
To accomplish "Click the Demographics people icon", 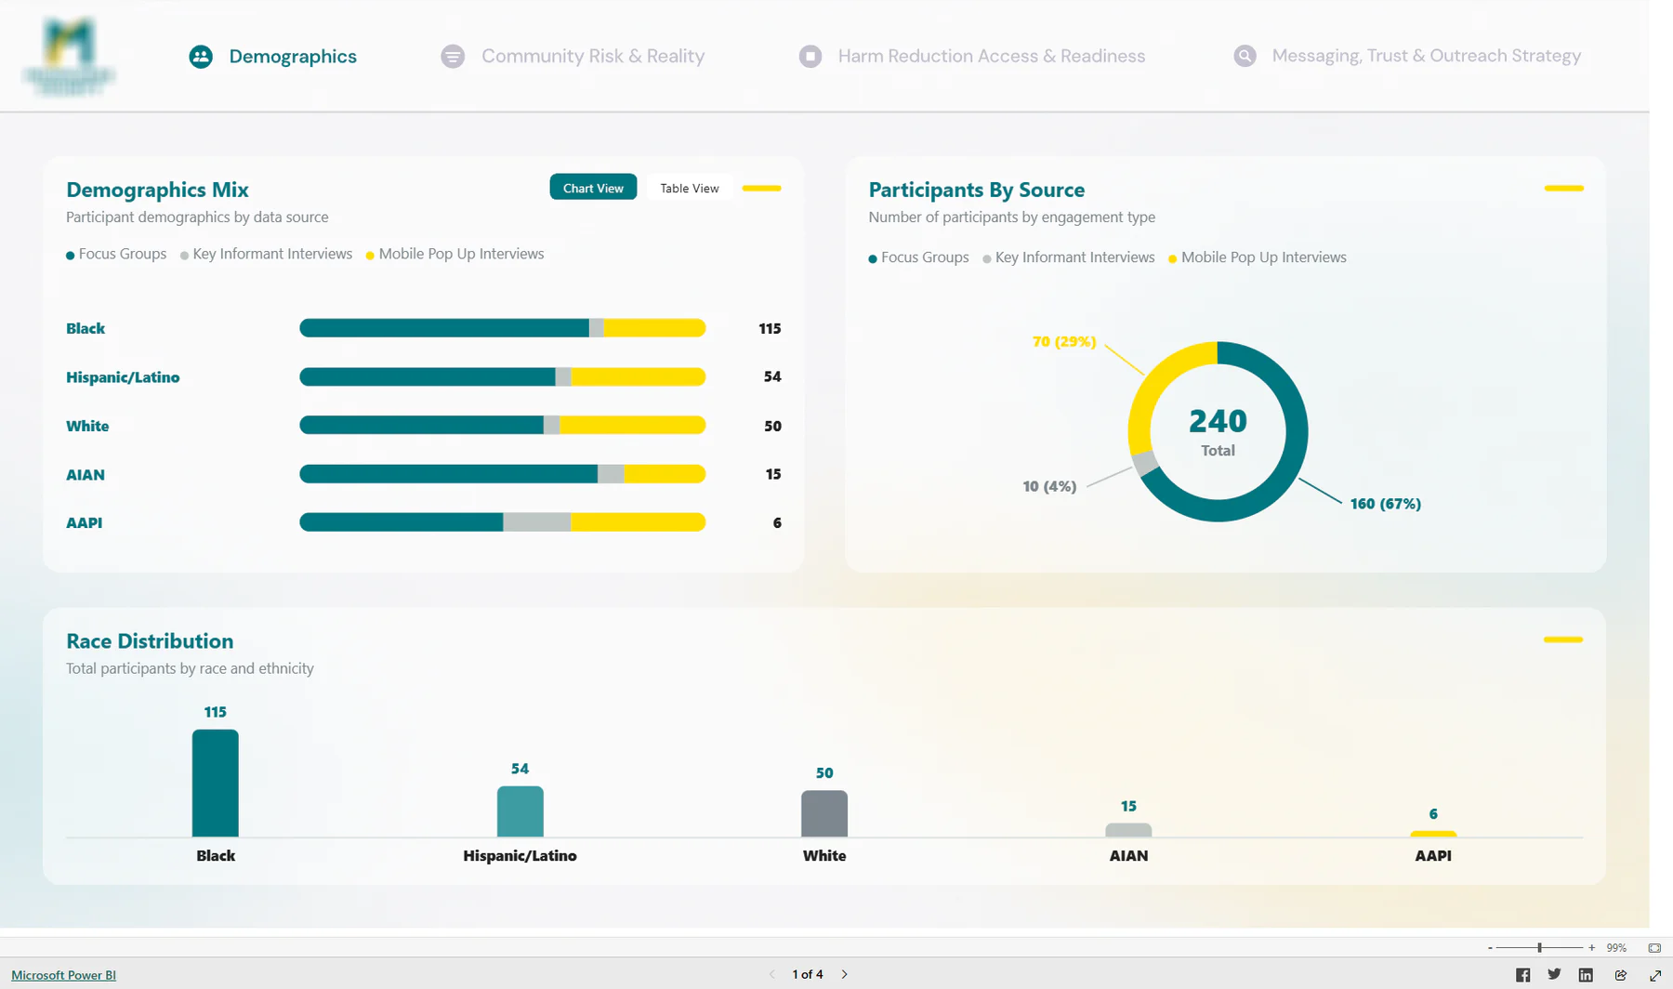I will pyautogui.click(x=201, y=57).
